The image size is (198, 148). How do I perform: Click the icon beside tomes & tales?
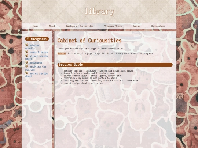coord(26,52)
